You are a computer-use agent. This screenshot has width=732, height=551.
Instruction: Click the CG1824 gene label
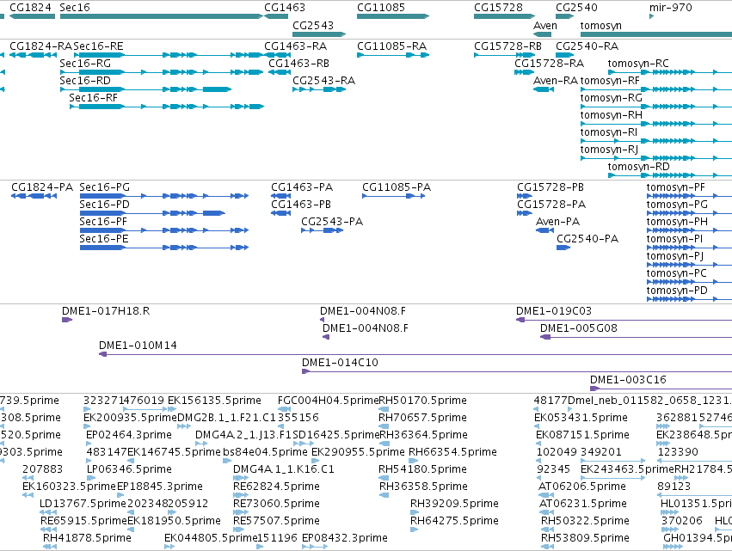click(30, 8)
